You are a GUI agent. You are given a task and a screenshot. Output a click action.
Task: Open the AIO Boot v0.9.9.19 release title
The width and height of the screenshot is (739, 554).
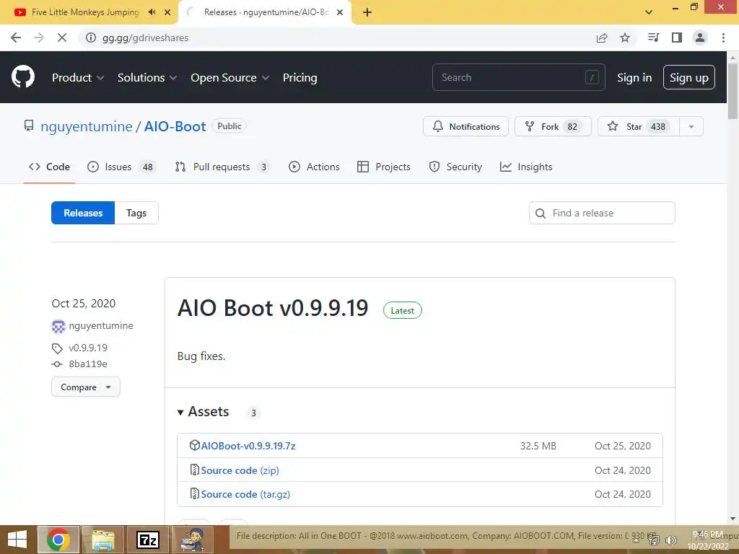tap(272, 308)
